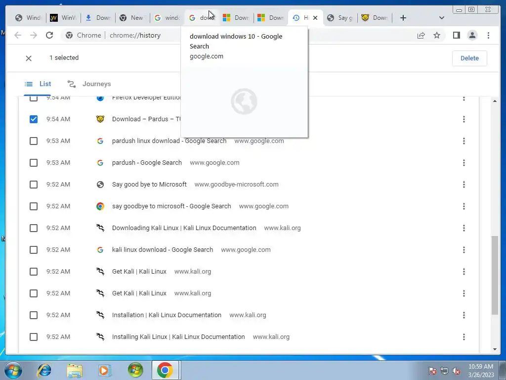This screenshot has height=380, width=506.
Task: Open more actions for Say good bye to Microsoft
Action: (x=464, y=185)
